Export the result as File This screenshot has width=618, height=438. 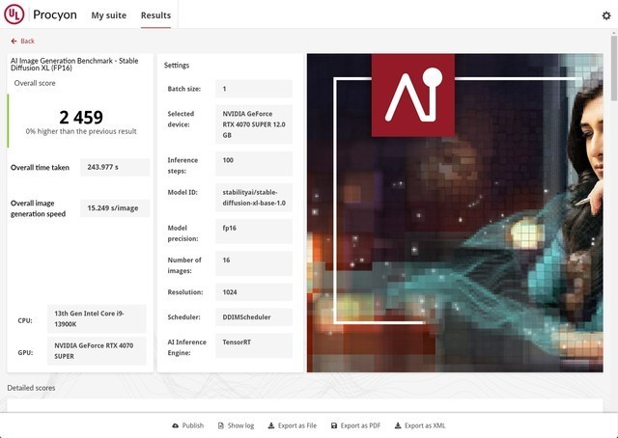(x=291, y=425)
